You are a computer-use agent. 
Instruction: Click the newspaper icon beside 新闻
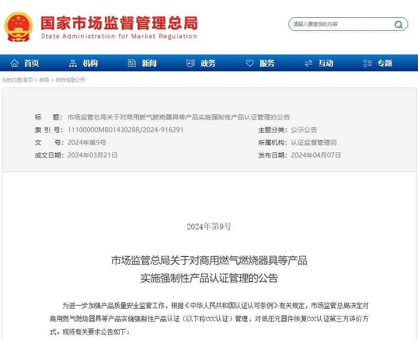click(x=132, y=63)
